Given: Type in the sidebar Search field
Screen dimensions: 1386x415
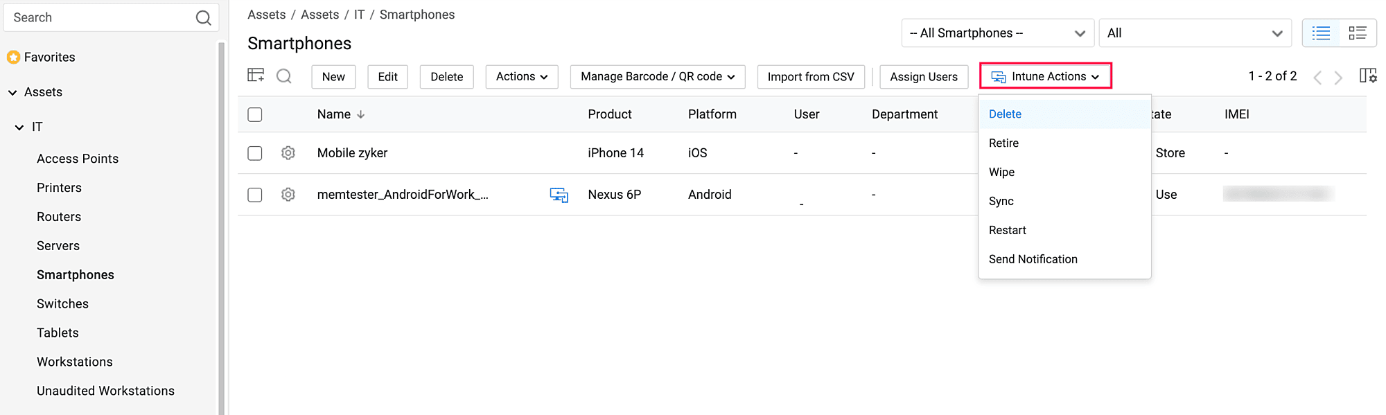Looking at the screenshot, I should 97,18.
